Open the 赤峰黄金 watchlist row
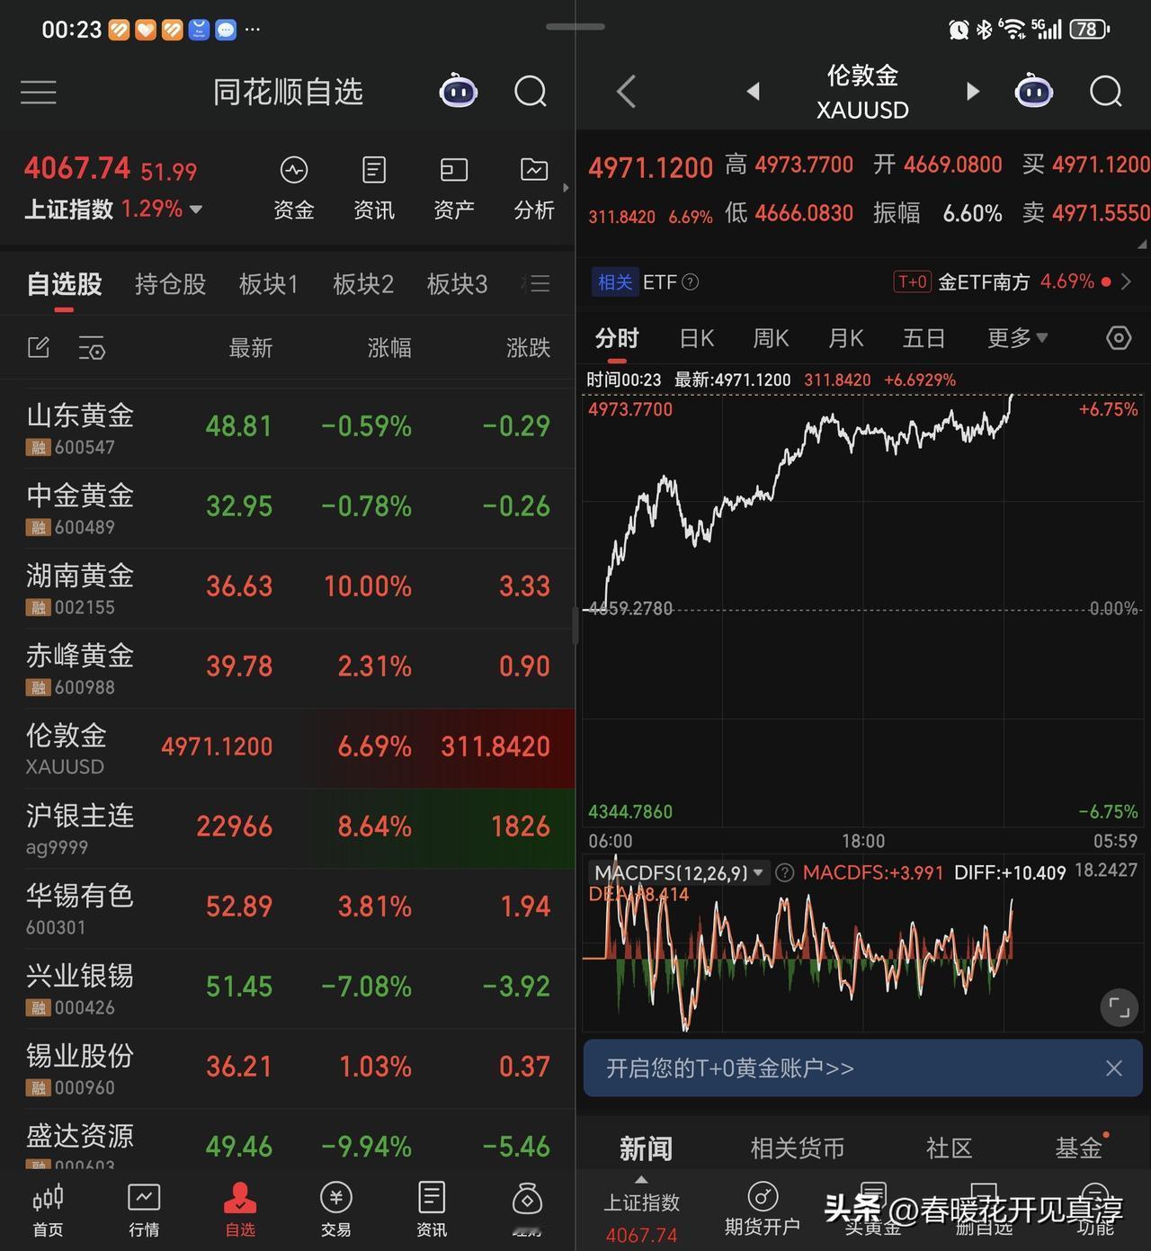Viewport: 1151px width, 1251px height. (x=288, y=668)
